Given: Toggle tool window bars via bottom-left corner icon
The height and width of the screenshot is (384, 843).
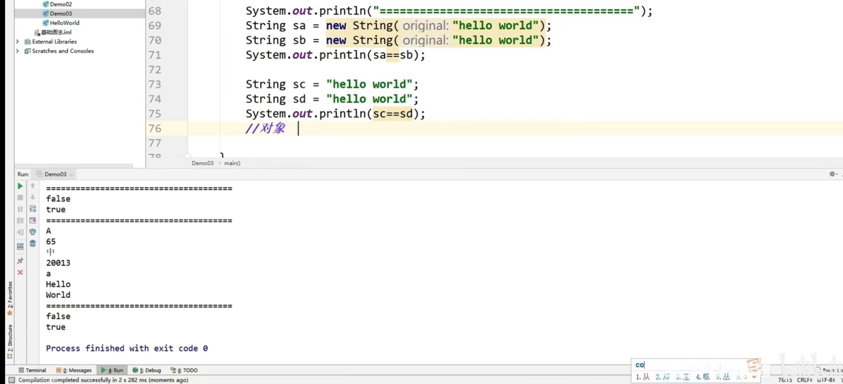Looking at the screenshot, I should coord(12,380).
